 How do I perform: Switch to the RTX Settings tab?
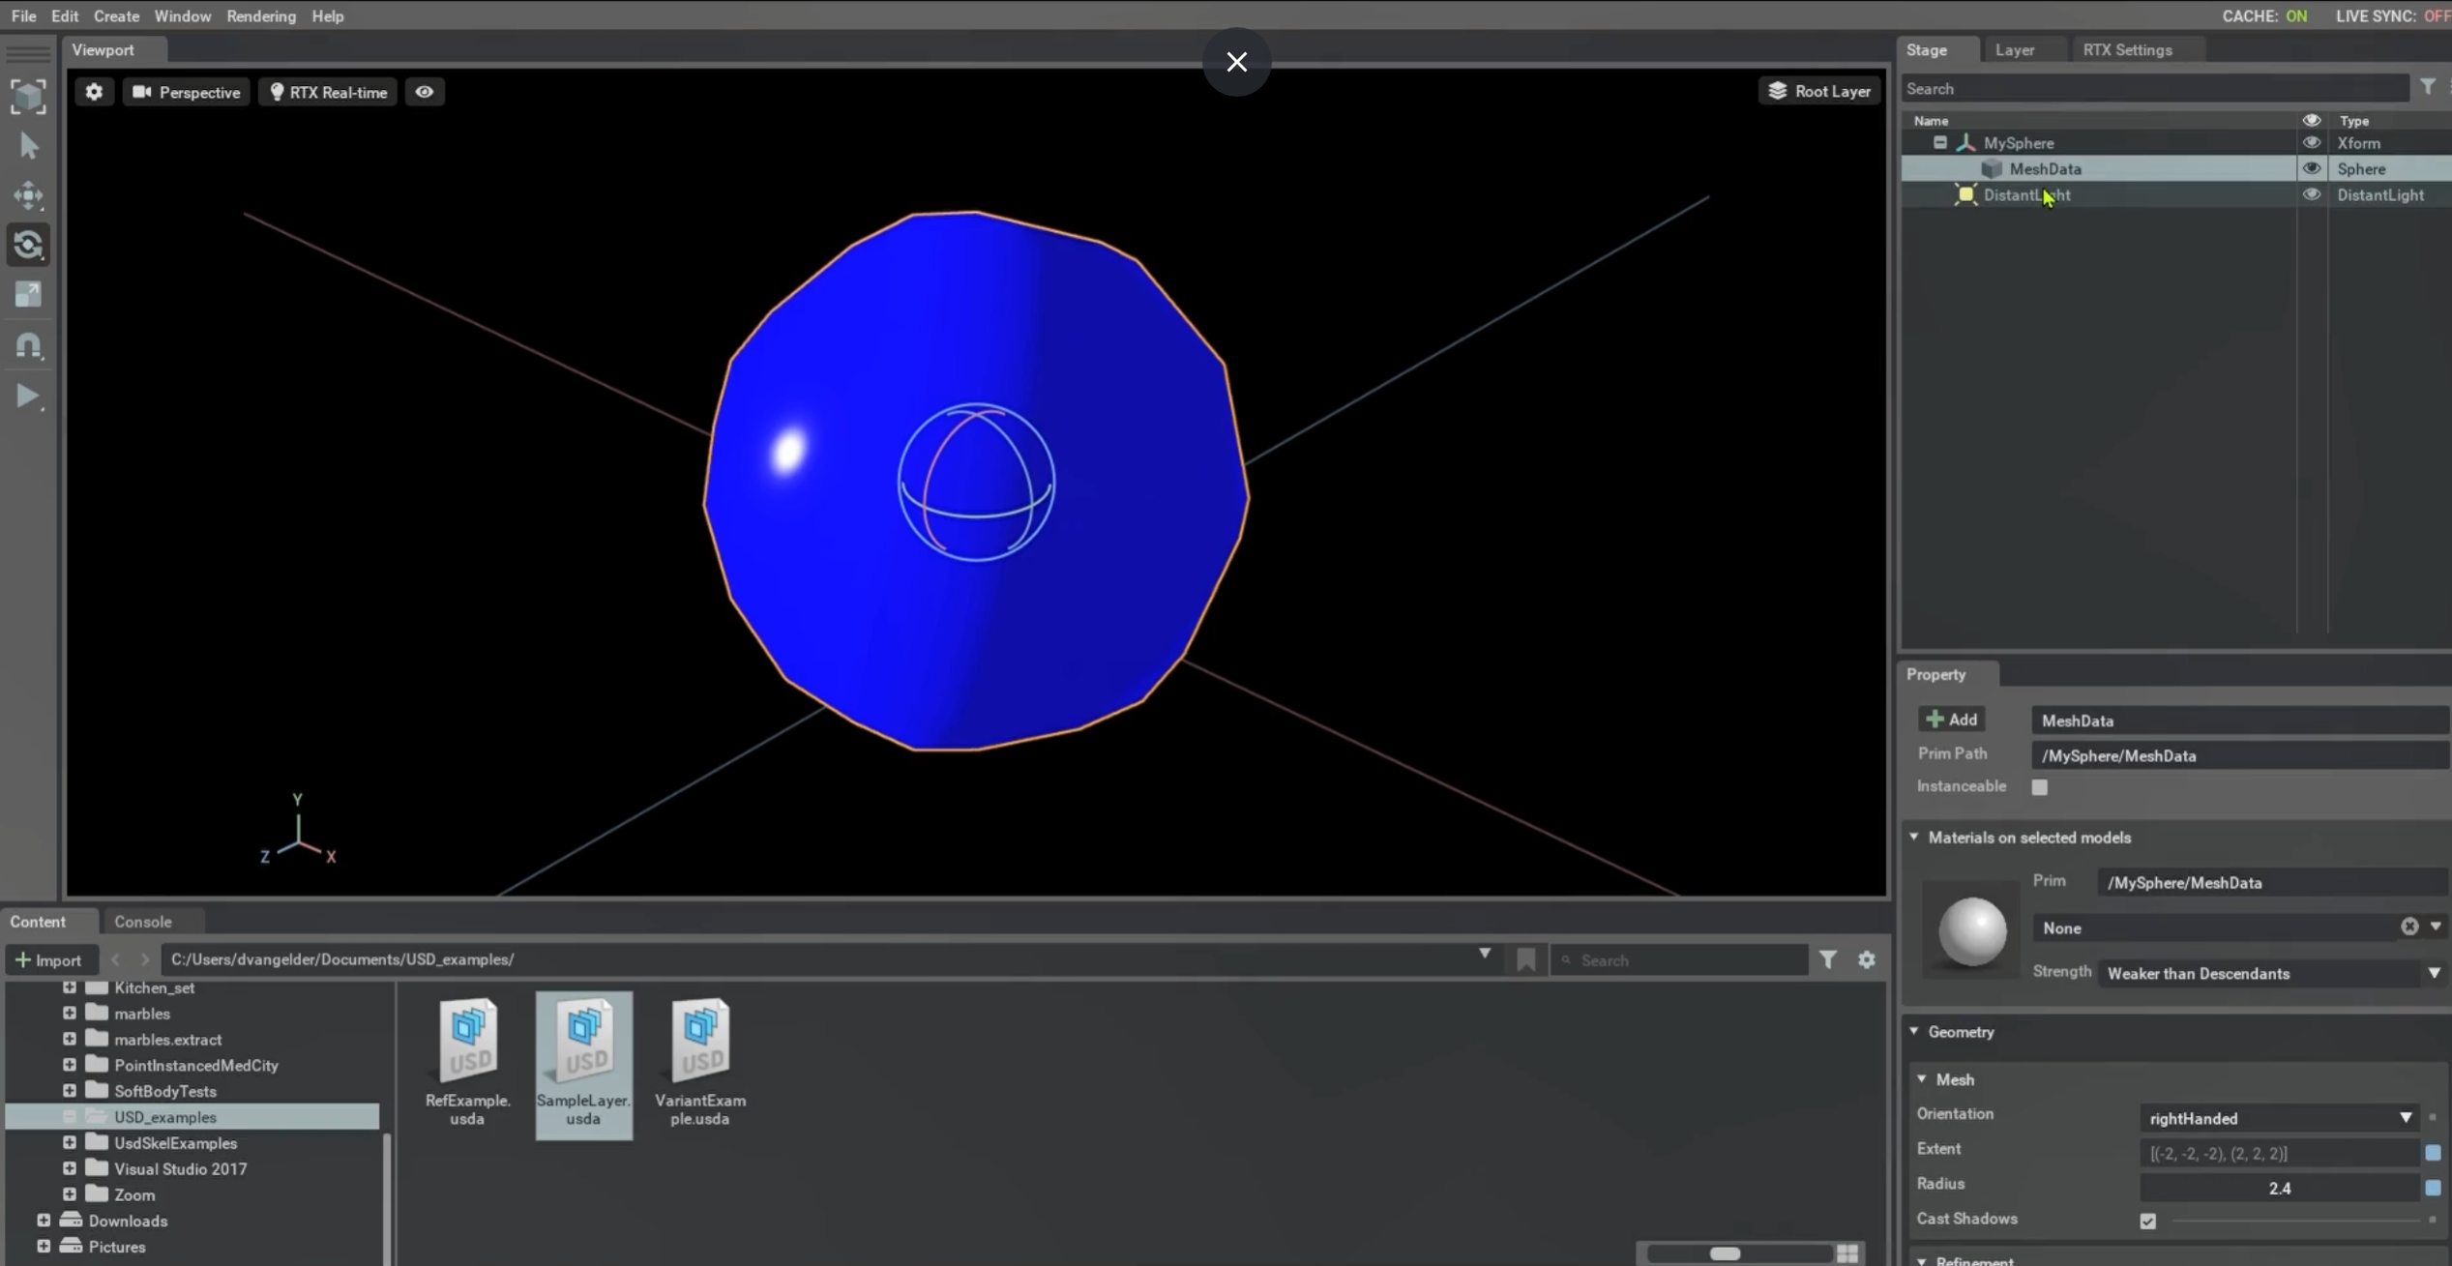point(2127,49)
